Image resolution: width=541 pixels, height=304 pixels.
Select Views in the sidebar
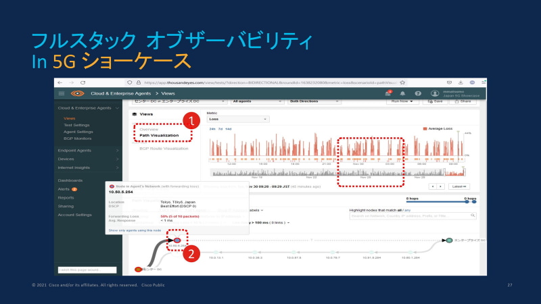click(x=70, y=118)
